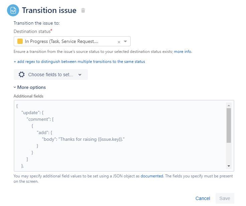Open the Destination status dropdown arrow
Viewport: 246px width, 206px height.
[125, 41]
